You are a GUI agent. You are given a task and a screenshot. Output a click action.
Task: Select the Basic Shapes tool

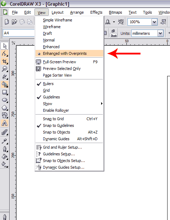pyautogui.click(x=5, y=115)
